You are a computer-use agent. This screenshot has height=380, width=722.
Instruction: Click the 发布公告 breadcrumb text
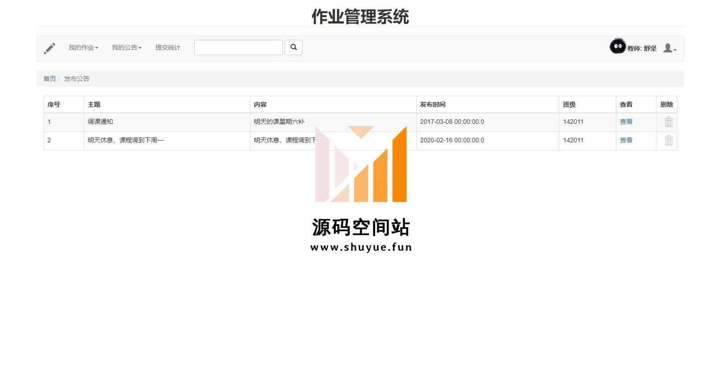coord(76,79)
